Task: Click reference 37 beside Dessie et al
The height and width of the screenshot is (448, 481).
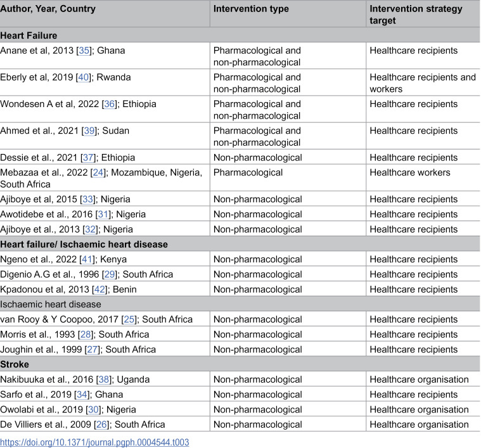Action: (x=88, y=158)
